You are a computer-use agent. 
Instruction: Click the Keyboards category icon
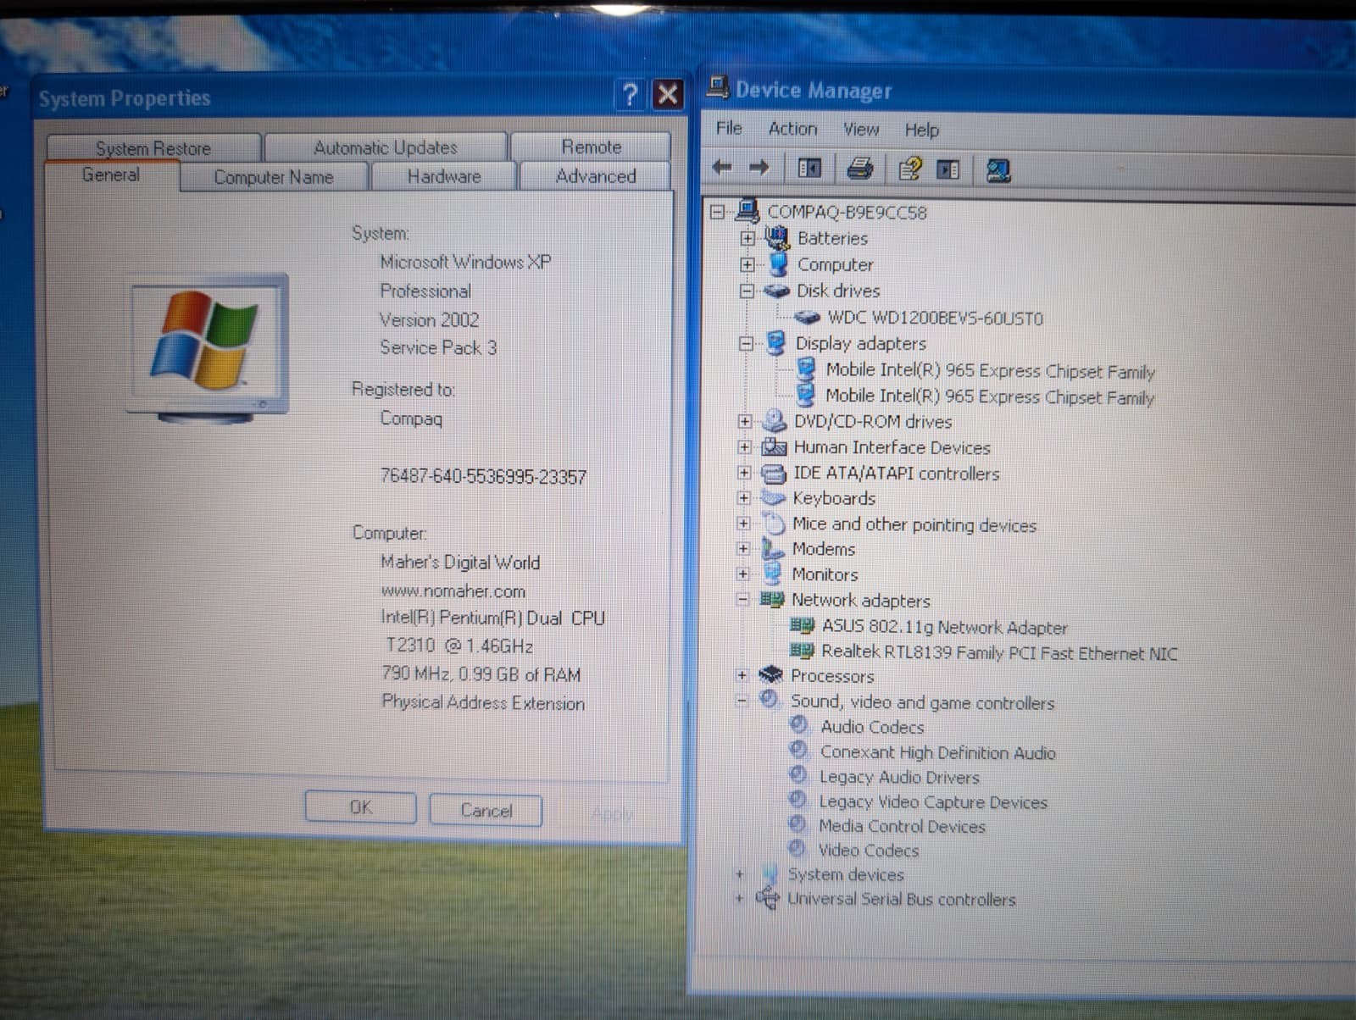point(773,497)
